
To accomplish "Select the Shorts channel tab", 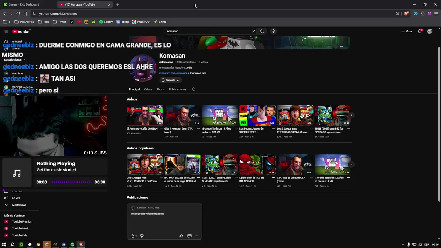I will 161,89.
